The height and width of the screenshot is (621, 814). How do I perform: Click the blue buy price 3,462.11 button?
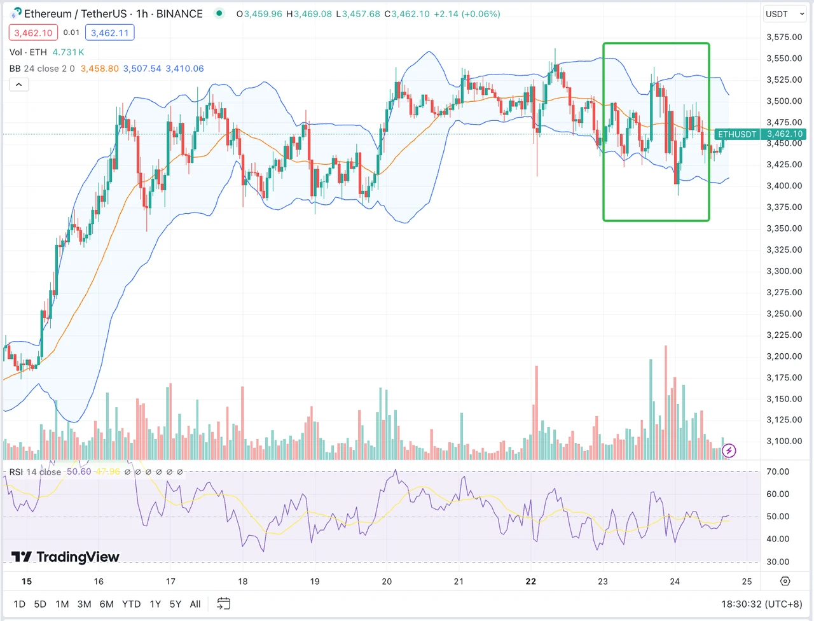point(109,32)
